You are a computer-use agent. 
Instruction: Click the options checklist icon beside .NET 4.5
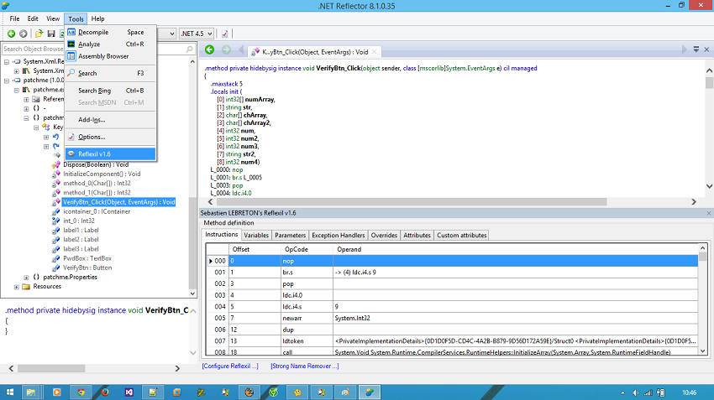[x=225, y=34]
